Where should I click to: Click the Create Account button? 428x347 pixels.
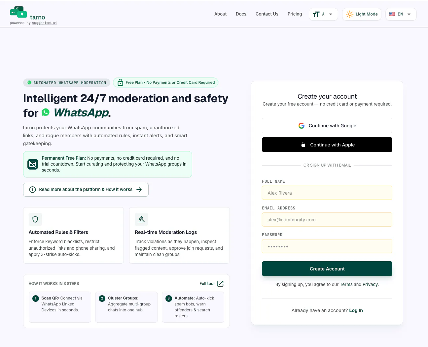(327, 269)
